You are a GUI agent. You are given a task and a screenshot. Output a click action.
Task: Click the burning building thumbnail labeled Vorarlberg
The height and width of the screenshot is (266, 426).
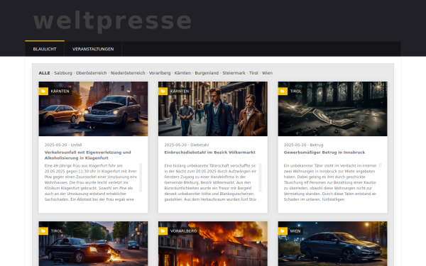[213, 244]
